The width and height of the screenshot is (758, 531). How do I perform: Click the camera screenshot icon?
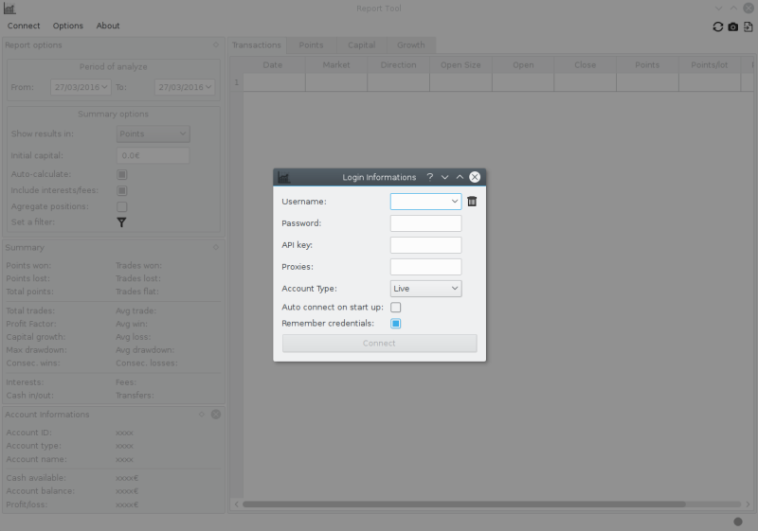pyautogui.click(x=732, y=27)
